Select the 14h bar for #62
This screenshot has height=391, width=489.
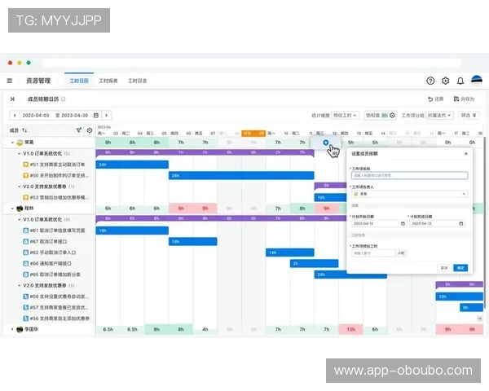289,253
